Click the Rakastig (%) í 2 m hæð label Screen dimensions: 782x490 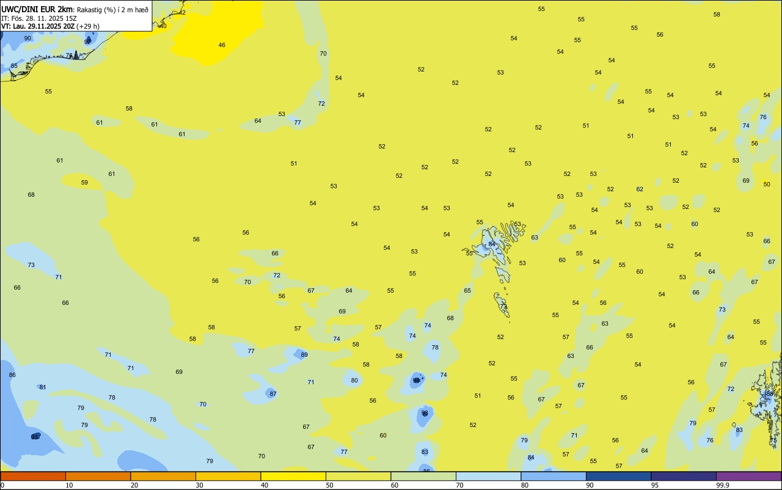click(x=112, y=10)
